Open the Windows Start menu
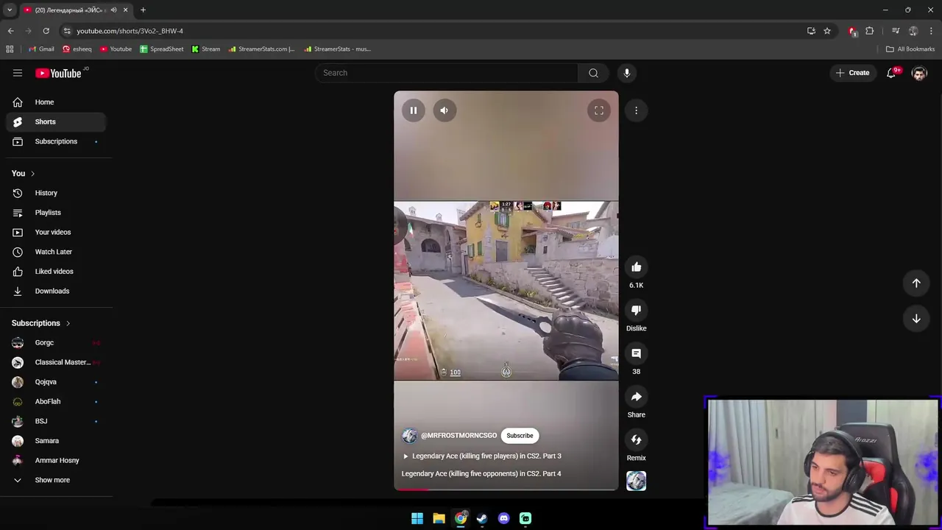942x530 pixels. [x=417, y=518]
